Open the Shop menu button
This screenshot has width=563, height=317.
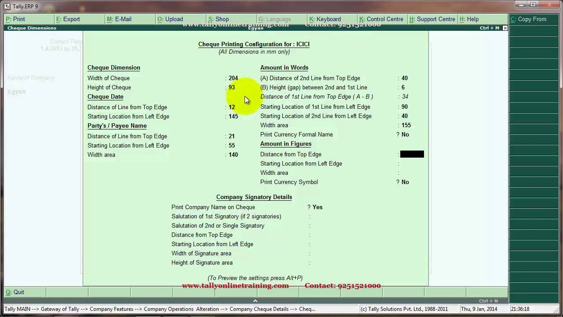231,19
